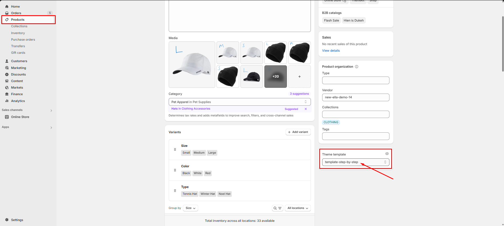
Task: Click the Product organization info icon
Action: (x=357, y=67)
